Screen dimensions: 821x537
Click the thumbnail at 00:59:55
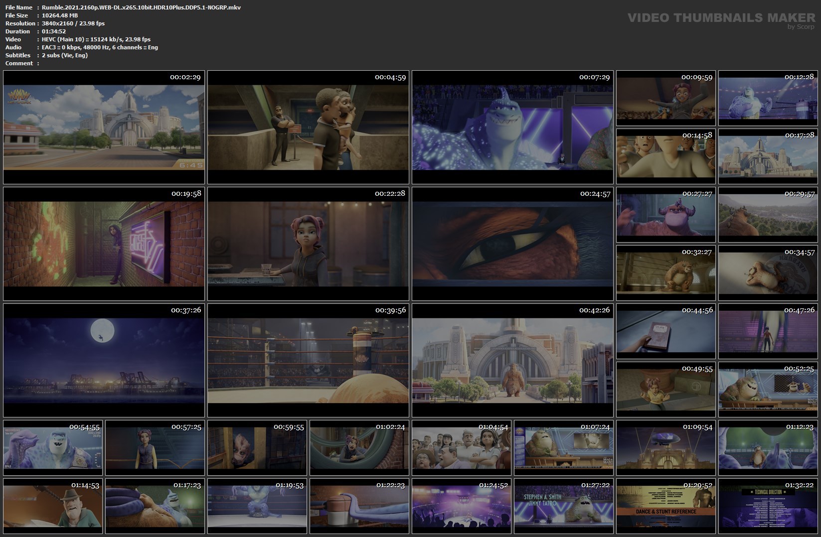click(257, 448)
